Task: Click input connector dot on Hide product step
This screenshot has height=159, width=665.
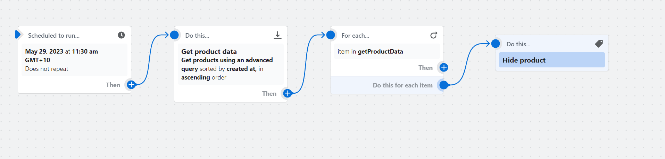Action: 496,44
